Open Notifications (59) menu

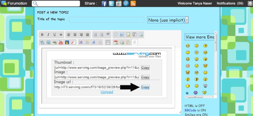pyautogui.click(x=230, y=3)
